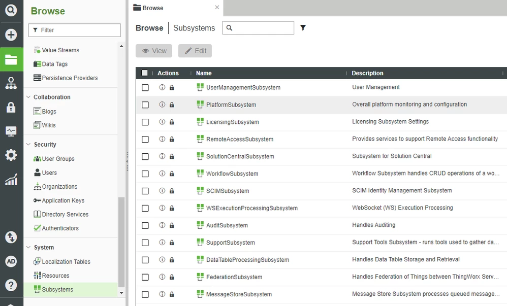Click the Edit button
Screen dimensions: 507x306
[195, 51]
